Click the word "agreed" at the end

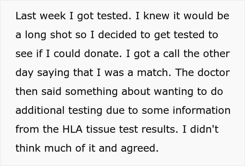[x=140, y=148]
